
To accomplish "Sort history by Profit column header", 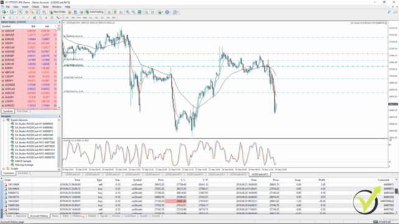I will pos(322,180).
